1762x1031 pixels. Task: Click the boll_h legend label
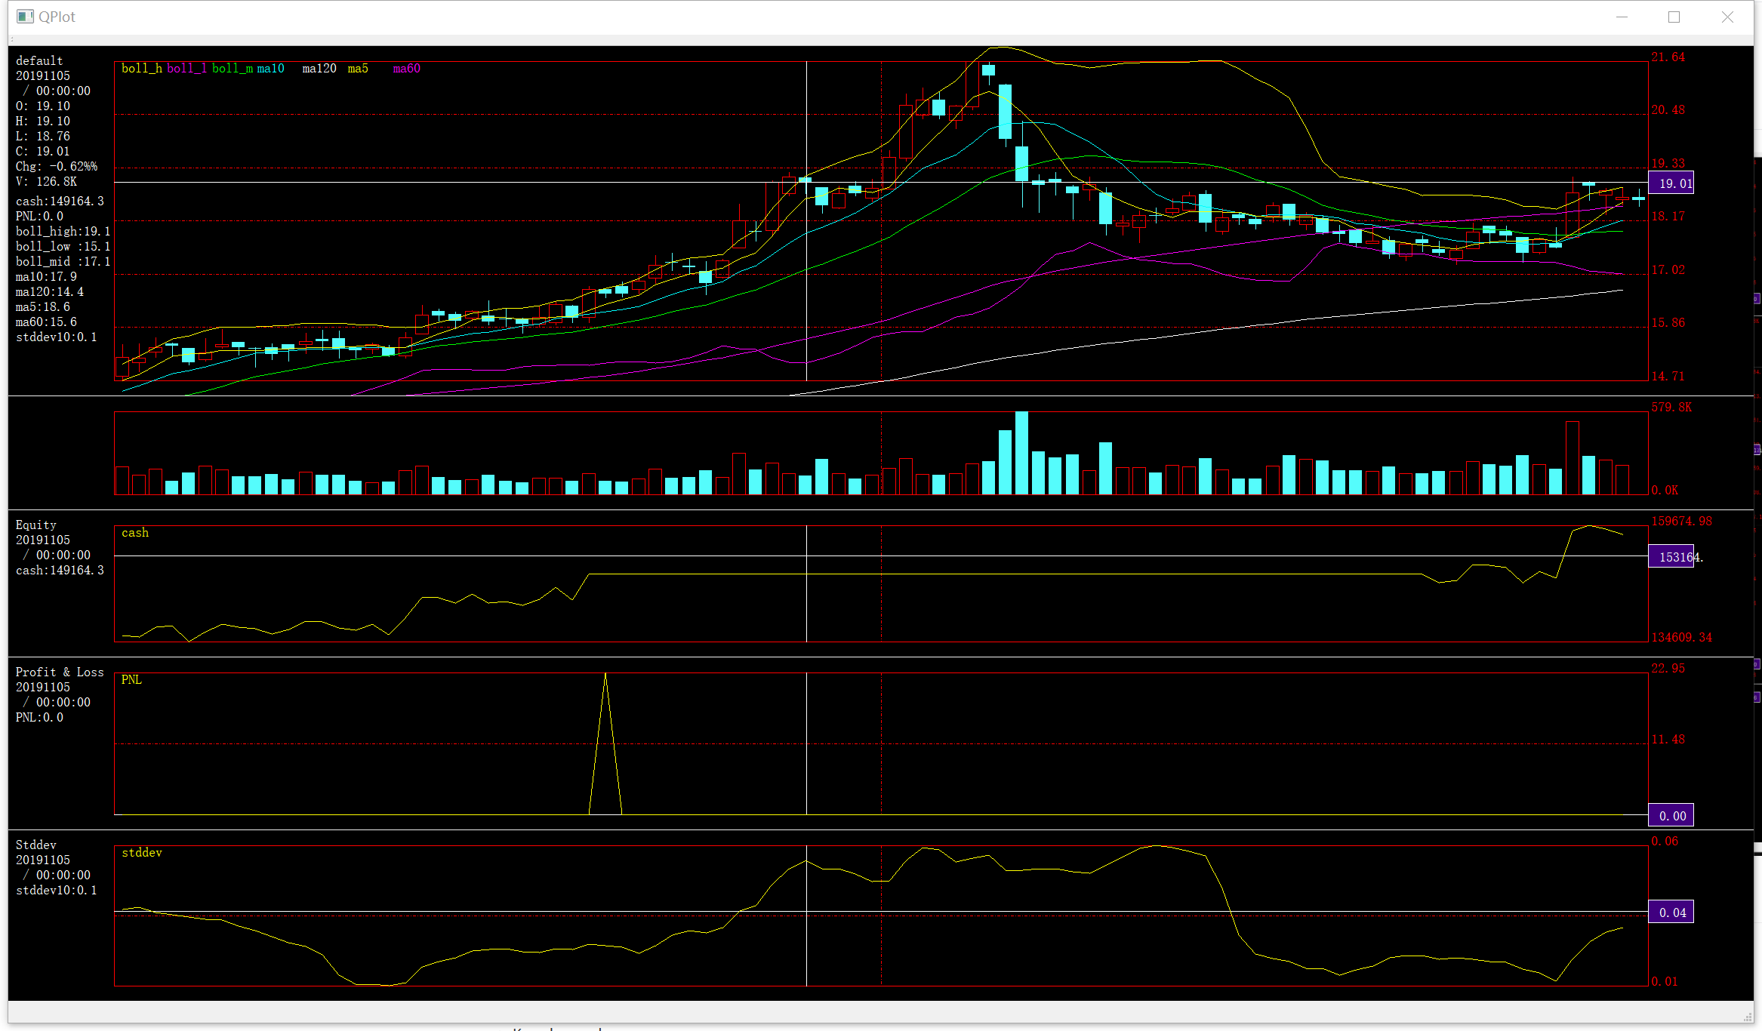(x=141, y=69)
